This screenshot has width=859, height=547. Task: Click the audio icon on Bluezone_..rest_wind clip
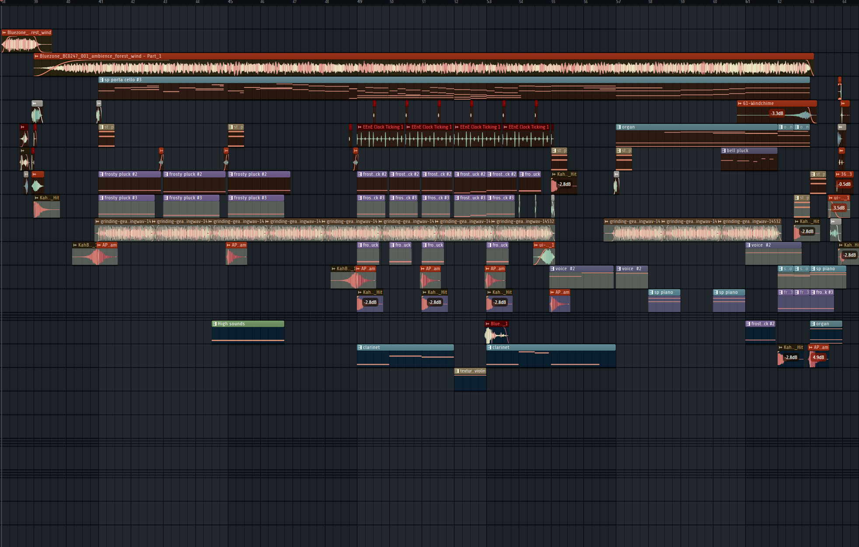click(4, 33)
